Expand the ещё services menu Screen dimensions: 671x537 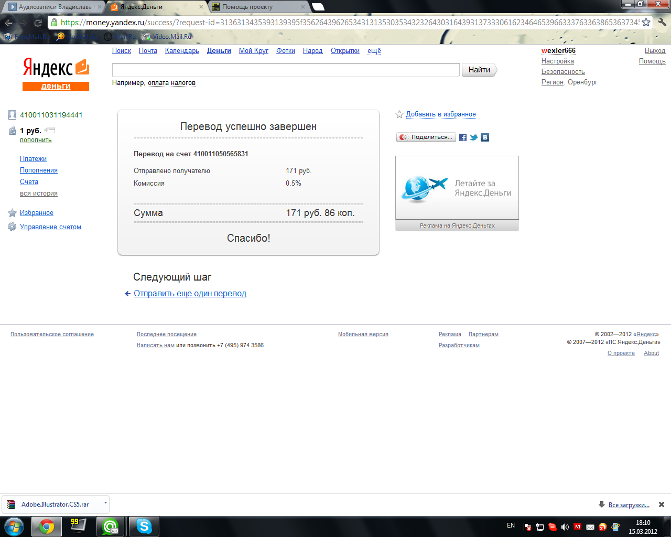click(x=374, y=51)
